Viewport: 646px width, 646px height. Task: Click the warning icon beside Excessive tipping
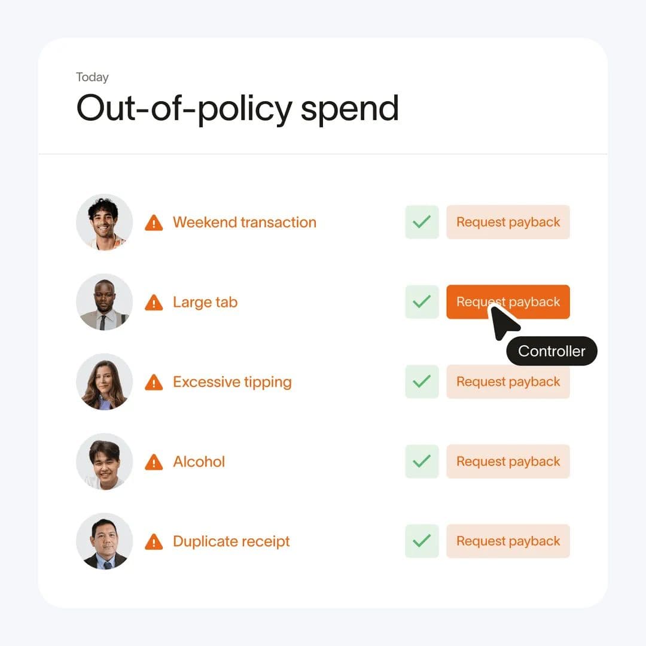click(154, 382)
